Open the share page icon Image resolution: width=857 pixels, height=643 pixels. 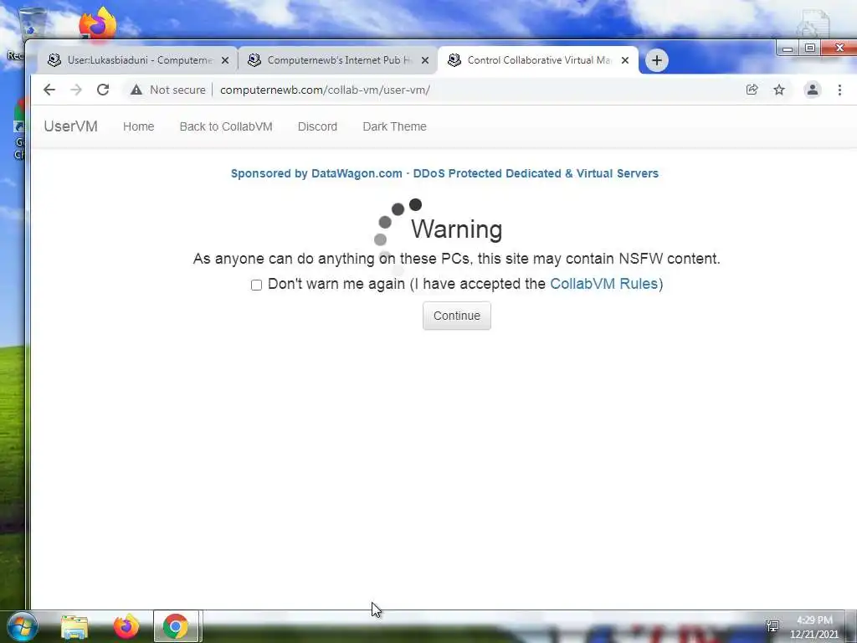(x=752, y=90)
